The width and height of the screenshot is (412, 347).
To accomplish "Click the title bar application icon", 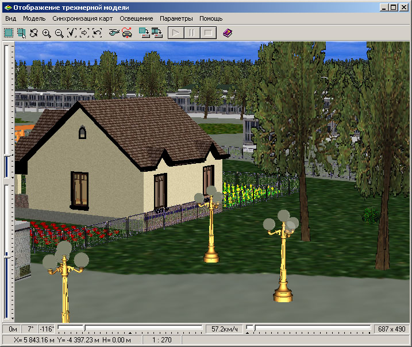I will [9, 7].
